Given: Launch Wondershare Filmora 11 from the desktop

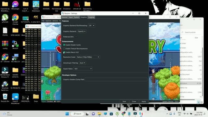Looking at the screenshot, I should (x=5, y=72).
